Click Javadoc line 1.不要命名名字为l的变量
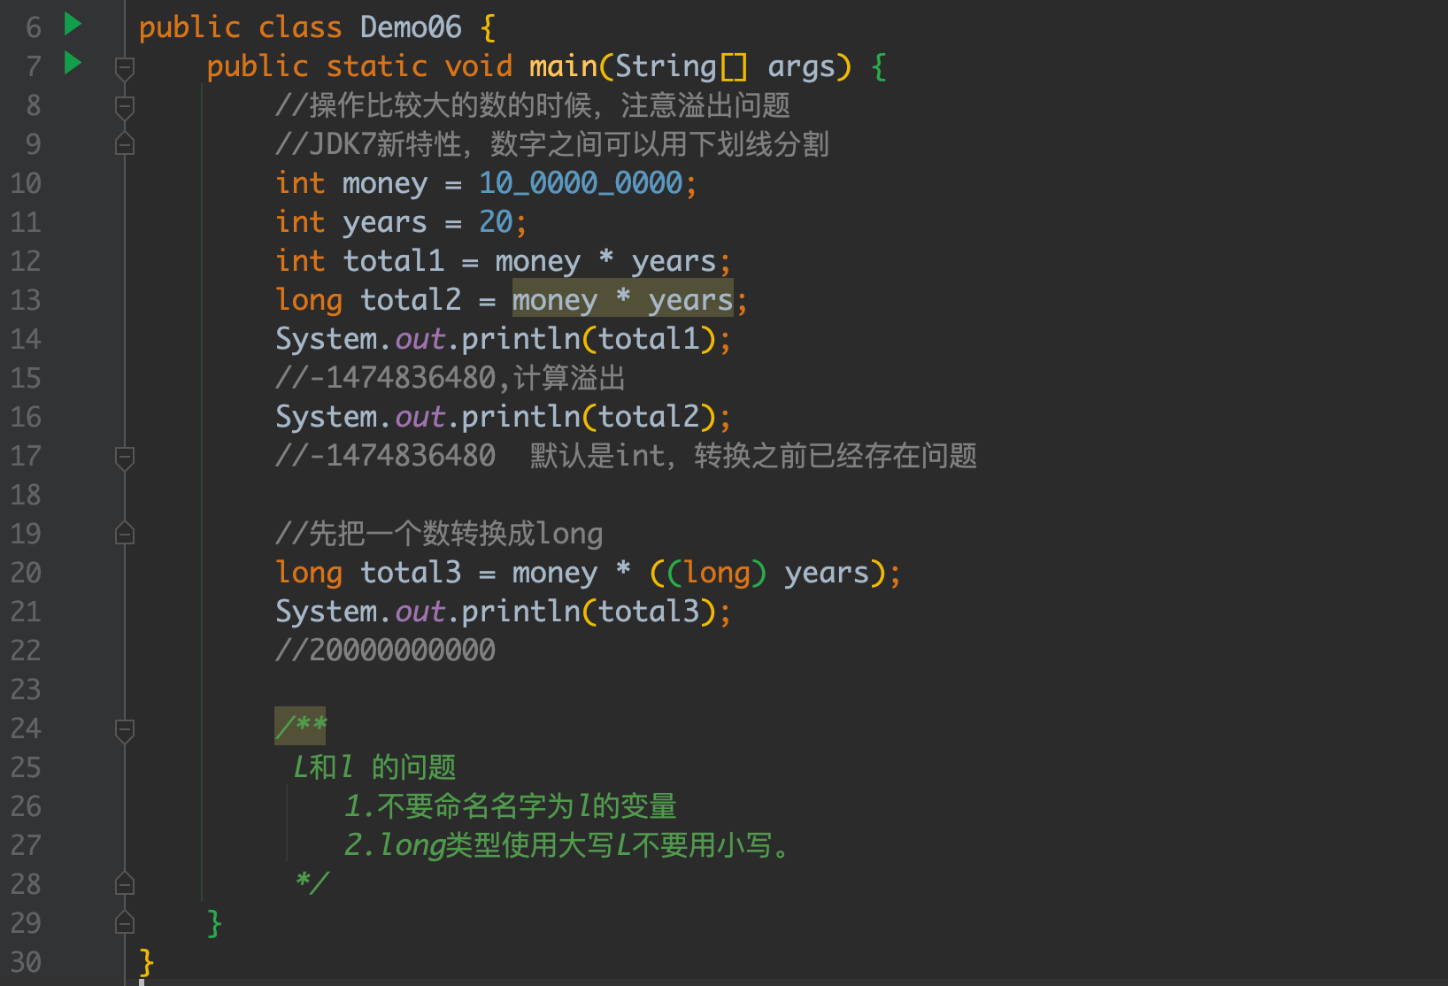1448x986 pixels. [511, 806]
